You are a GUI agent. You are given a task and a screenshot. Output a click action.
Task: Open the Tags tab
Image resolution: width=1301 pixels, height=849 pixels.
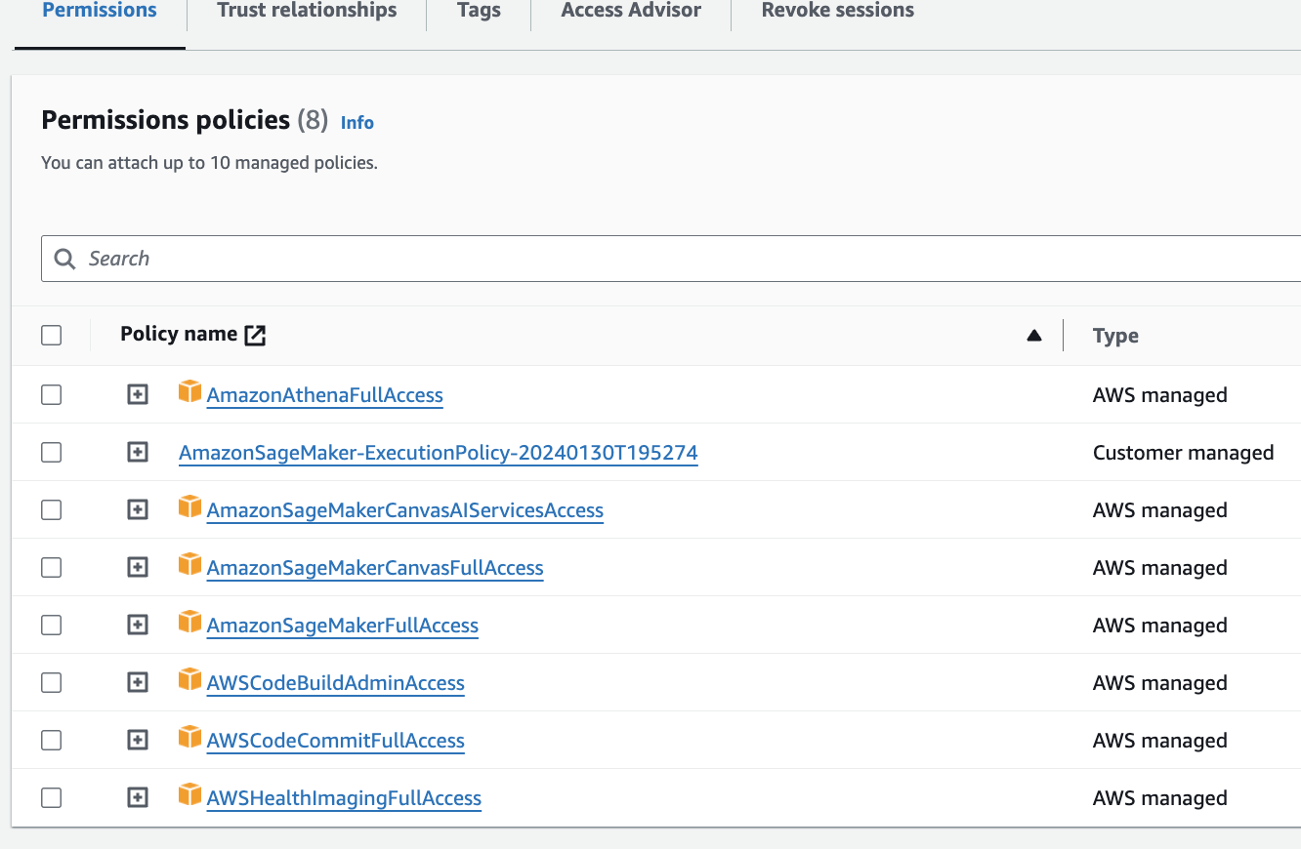pos(479,11)
